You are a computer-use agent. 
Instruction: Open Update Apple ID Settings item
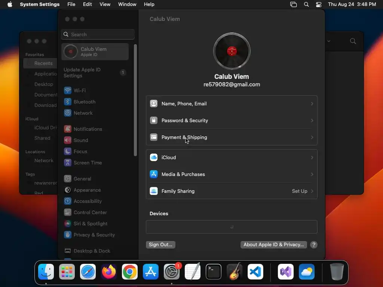click(x=95, y=73)
